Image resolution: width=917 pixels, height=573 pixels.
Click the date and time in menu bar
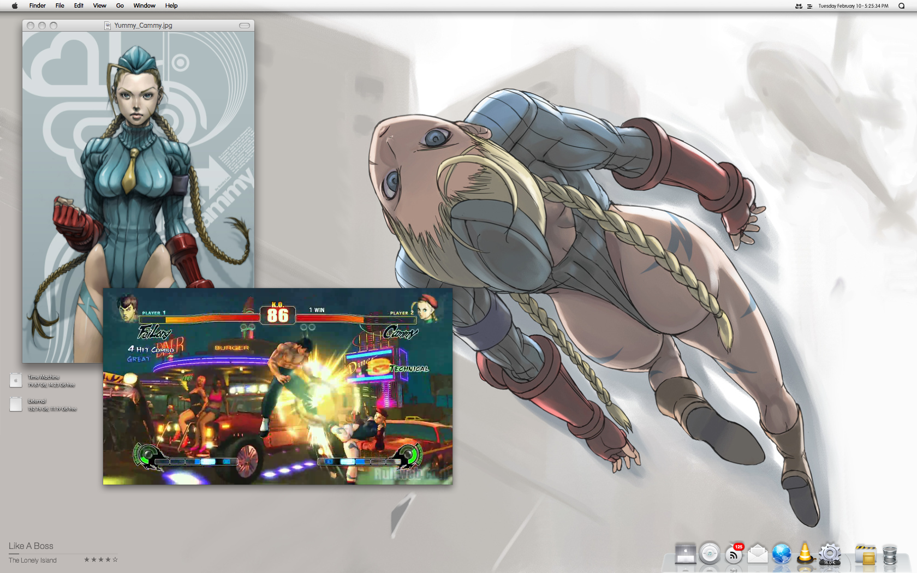853,6
